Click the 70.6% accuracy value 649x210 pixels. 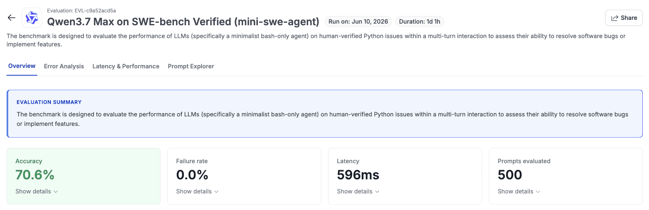point(35,175)
